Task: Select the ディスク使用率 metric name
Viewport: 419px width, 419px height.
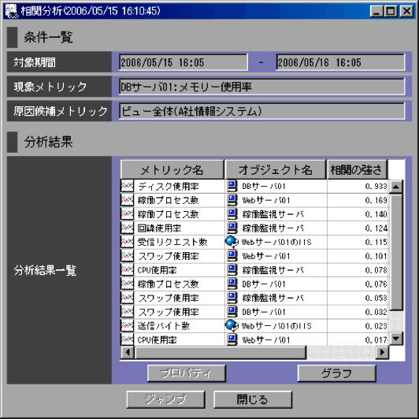Action: click(x=169, y=186)
